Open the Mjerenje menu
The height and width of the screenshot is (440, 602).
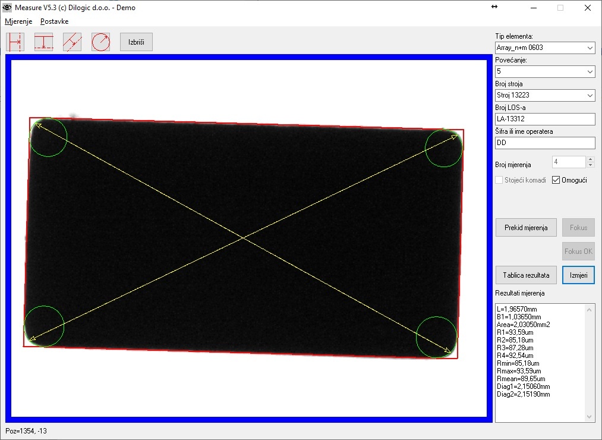point(18,21)
